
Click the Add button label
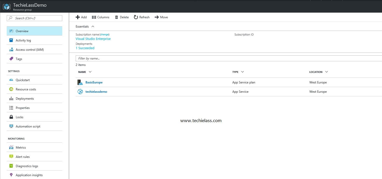click(84, 17)
